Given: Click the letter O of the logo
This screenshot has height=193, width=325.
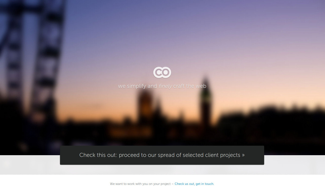Looking at the screenshot, I should click(x=166, y=72).
